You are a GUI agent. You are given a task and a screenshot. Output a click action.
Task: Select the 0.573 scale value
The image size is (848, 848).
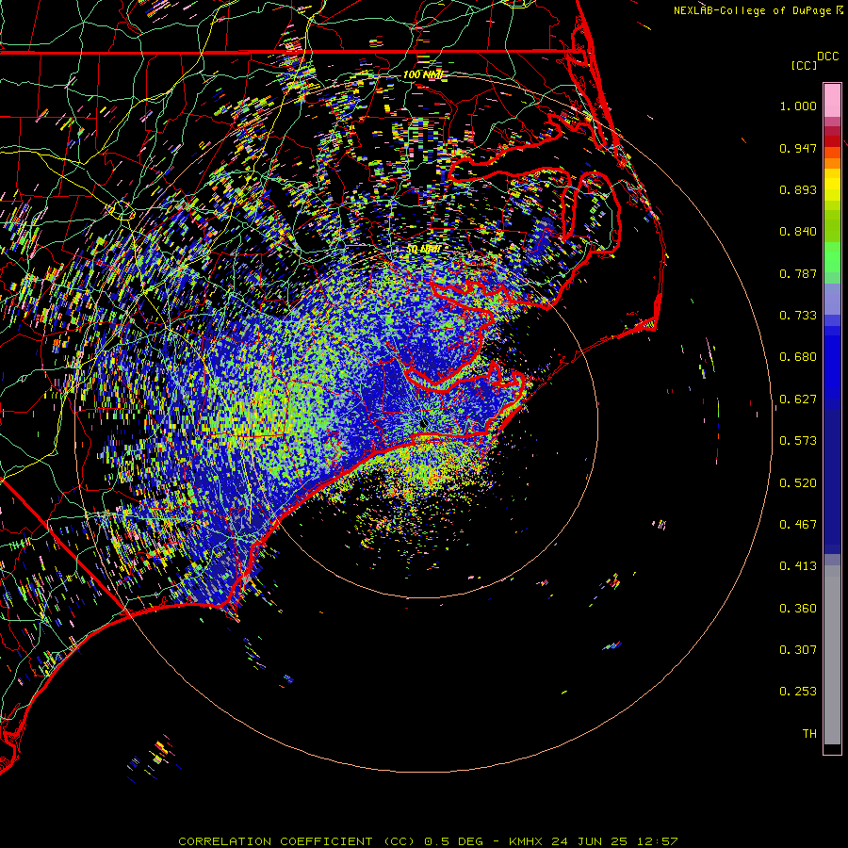point(798,441)
